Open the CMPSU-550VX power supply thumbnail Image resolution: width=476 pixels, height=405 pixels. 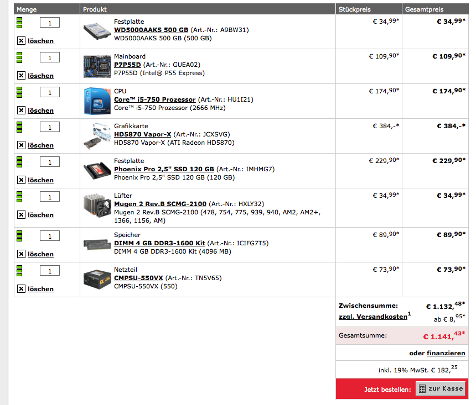[97, 280]
